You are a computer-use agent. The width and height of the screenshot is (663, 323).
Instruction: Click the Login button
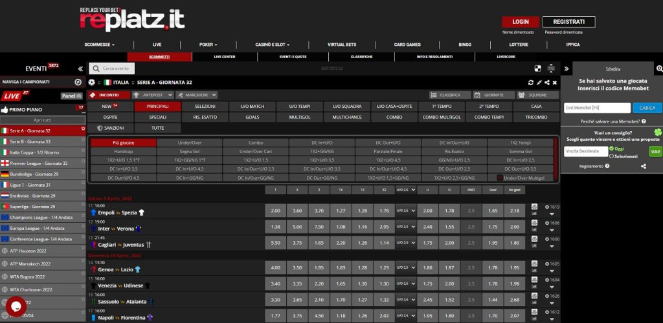pyautogui.click(x=521, y=22)
